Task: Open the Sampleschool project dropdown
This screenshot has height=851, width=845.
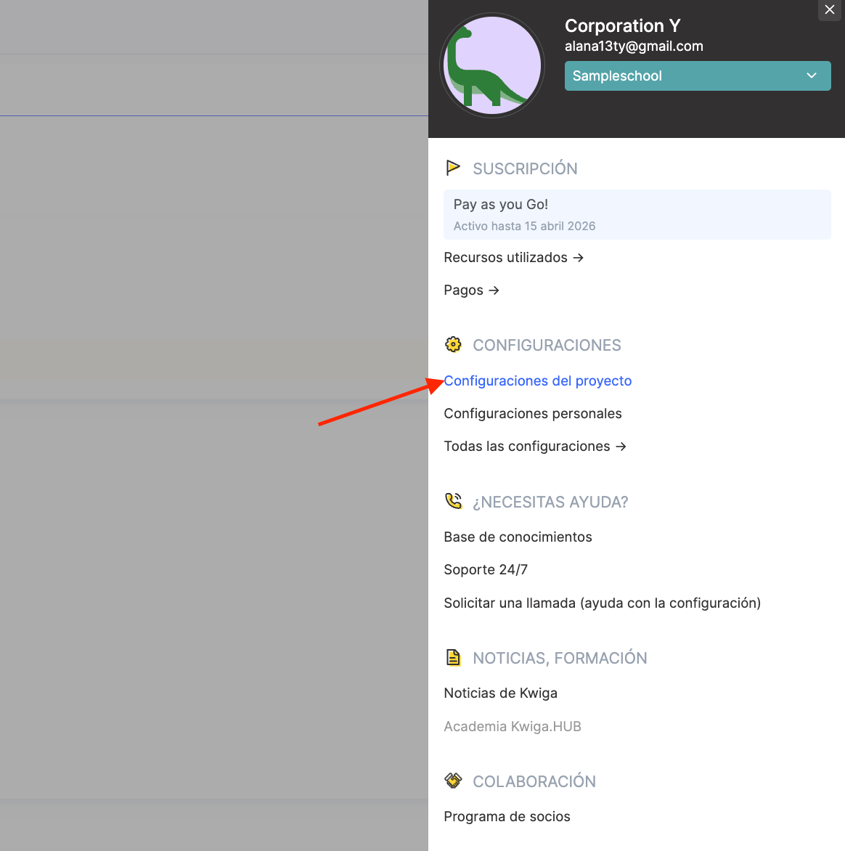Action: (x=698, y=76)
